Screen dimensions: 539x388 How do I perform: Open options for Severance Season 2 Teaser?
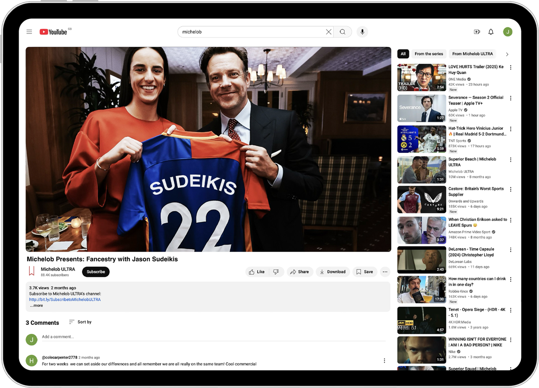(511, 98)
